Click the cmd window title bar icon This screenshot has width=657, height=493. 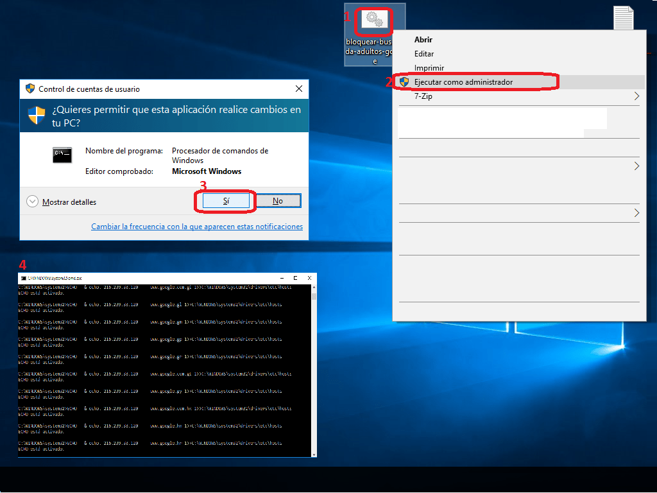[x=23, y=279]
